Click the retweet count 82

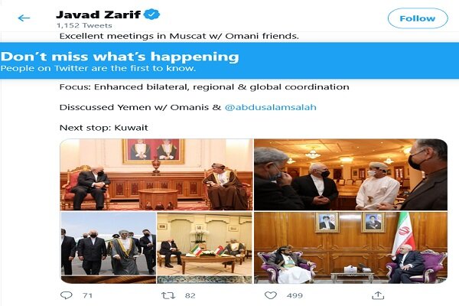(x=190, y=295)
